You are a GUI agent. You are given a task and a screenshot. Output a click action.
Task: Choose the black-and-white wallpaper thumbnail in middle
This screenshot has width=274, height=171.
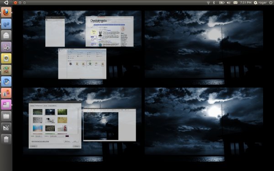(50, 120)
